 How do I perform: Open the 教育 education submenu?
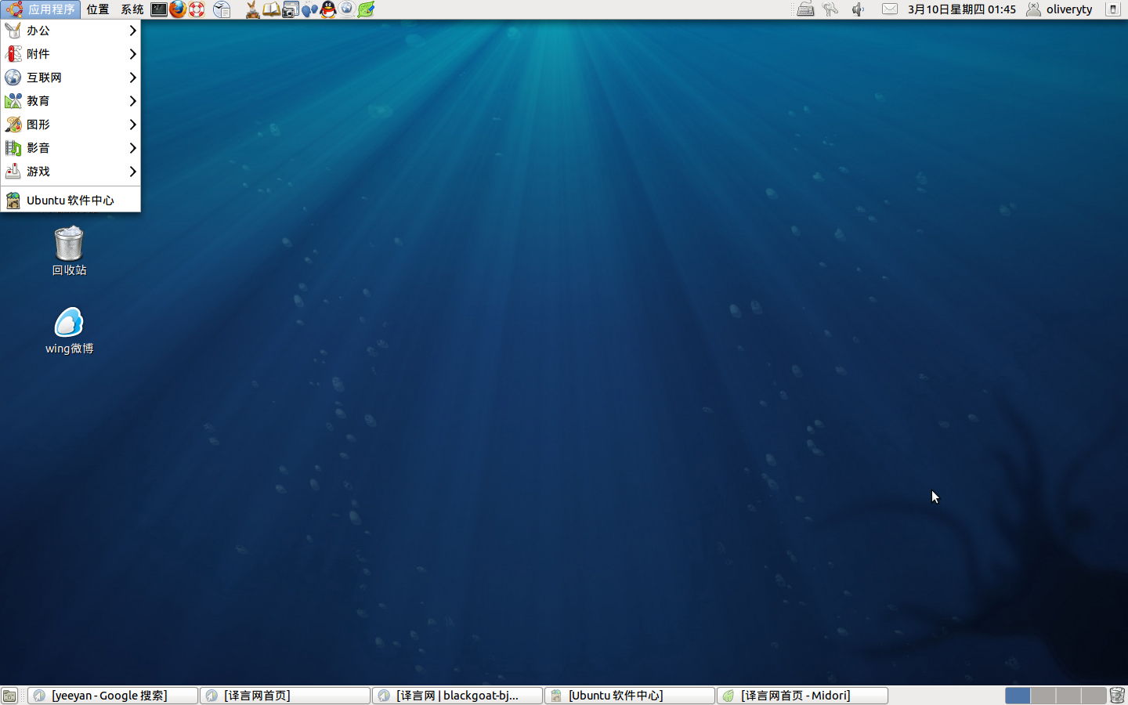tap(70, 101)
